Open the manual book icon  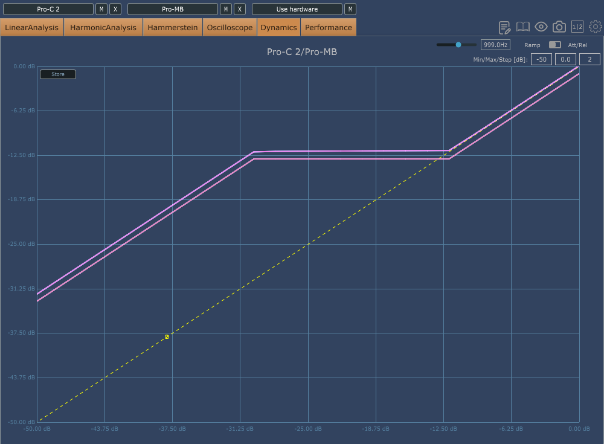(522, 27)
